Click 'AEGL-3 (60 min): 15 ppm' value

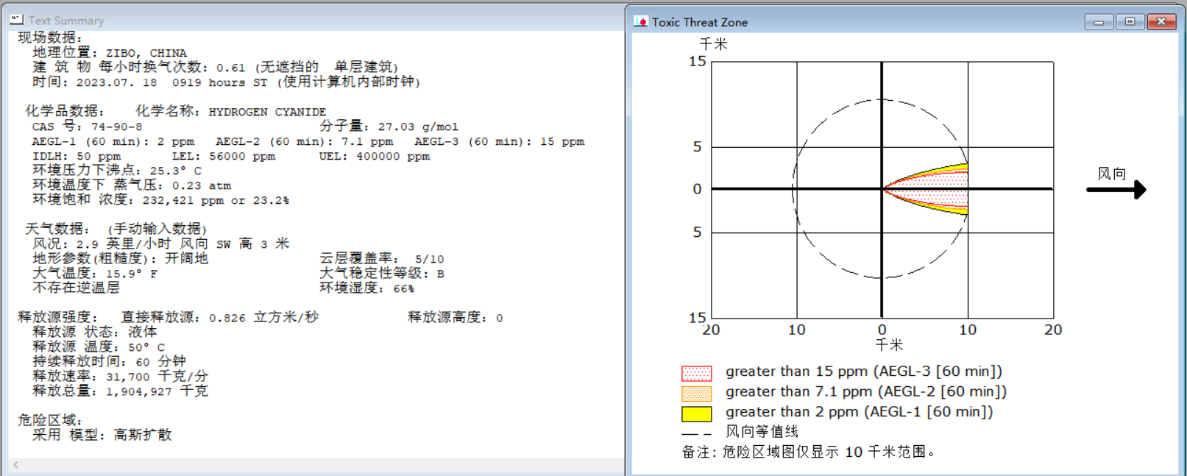[500, 141]
